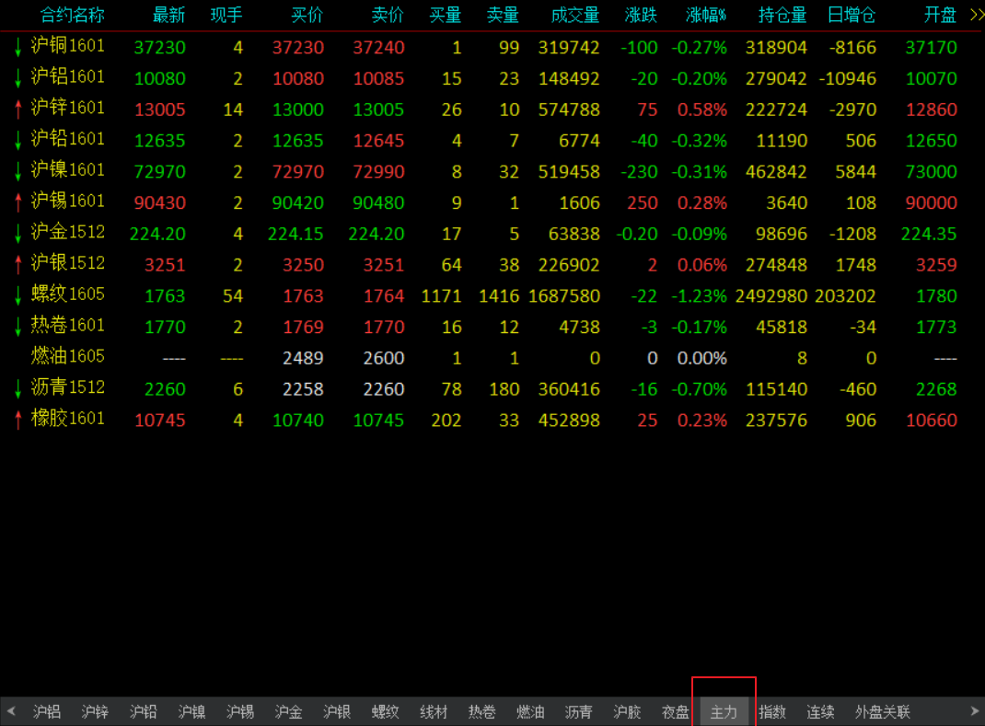Click the 持仓量 column header
985x726 pixels.
click(x=782, y=16)
